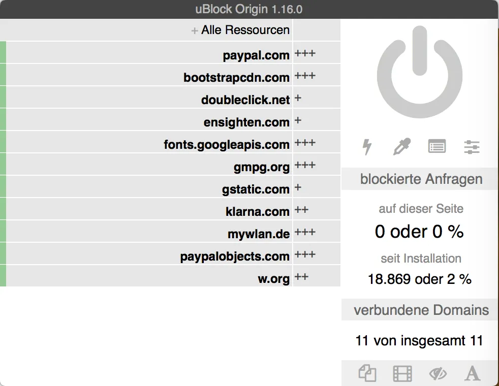Activate element zapper lightning icon
The image size is (499, 386).
367,147
